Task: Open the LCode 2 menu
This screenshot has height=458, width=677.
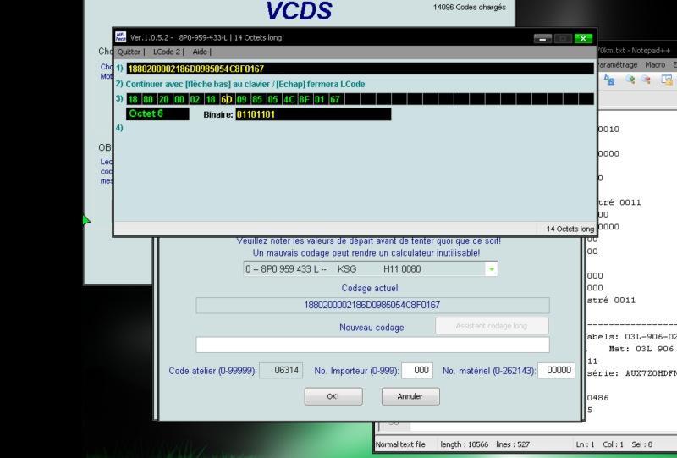Action: pos(167,52)
